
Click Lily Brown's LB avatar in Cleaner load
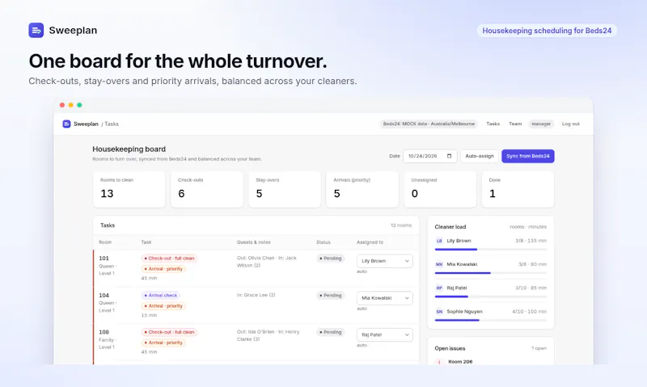(x=439, y=241)
